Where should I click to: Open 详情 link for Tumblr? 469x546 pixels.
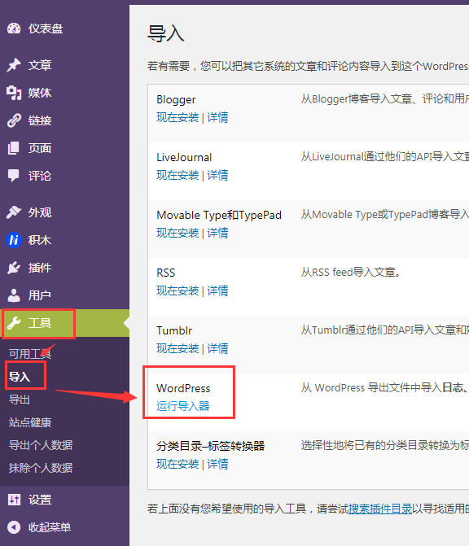[x=217, y=348]
